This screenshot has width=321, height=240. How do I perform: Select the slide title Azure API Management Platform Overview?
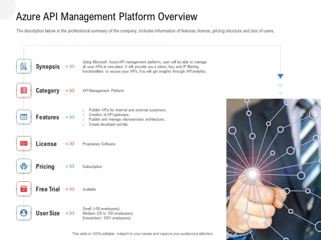coord(107,17)
